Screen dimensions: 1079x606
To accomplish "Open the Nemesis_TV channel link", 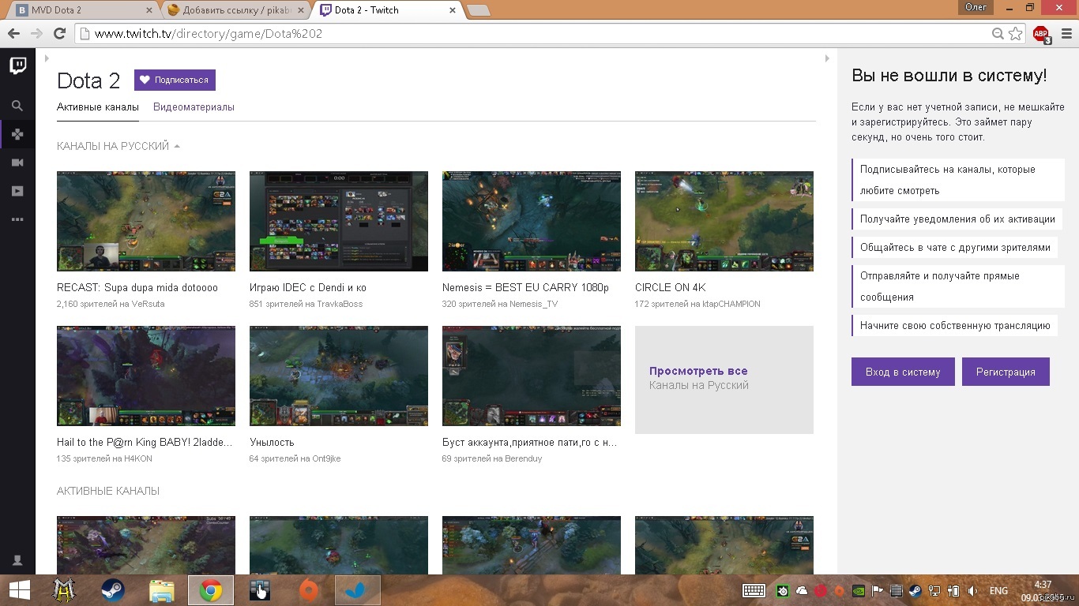I will 533,304.
